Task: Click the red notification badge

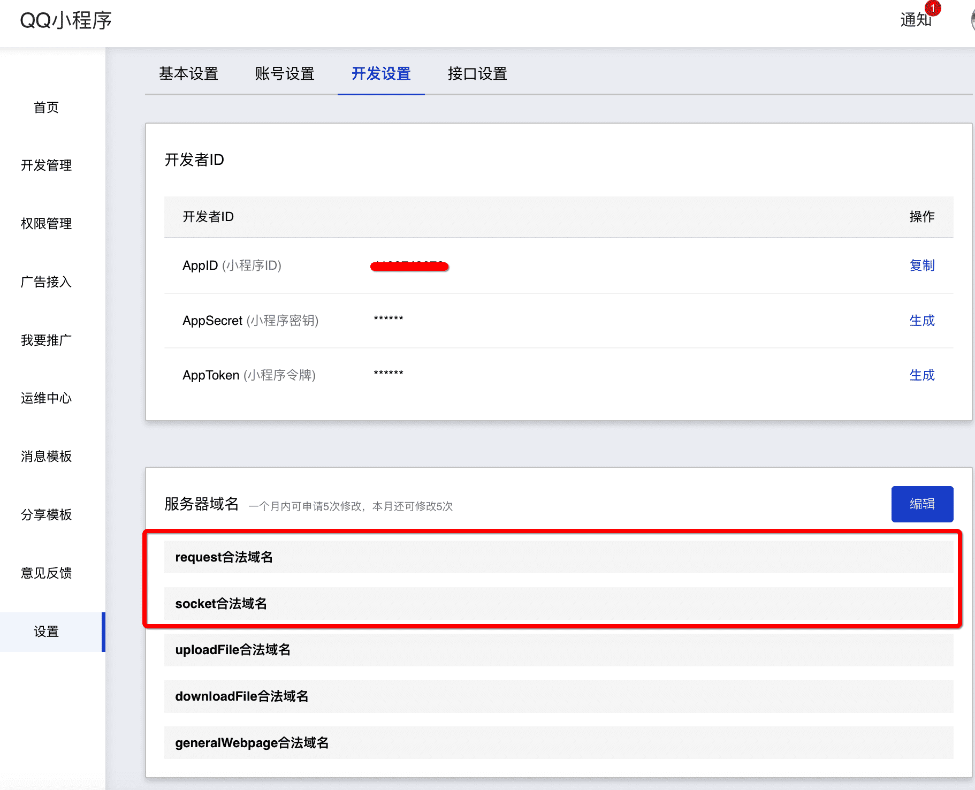Action: point(933,8)
